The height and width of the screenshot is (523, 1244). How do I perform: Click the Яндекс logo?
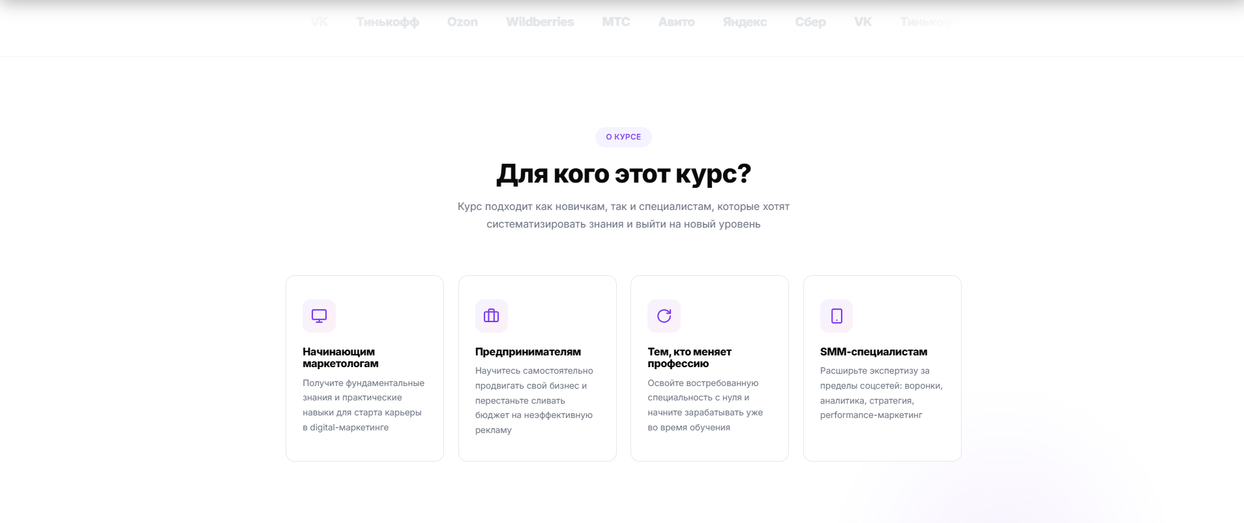click(745, 22)
